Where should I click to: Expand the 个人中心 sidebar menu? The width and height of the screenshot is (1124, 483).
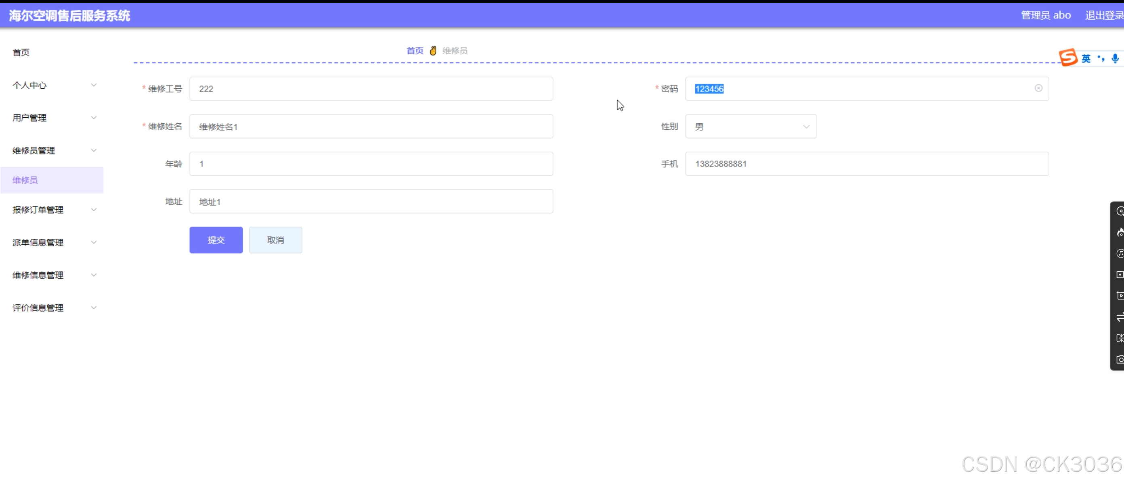pos(52,85)
